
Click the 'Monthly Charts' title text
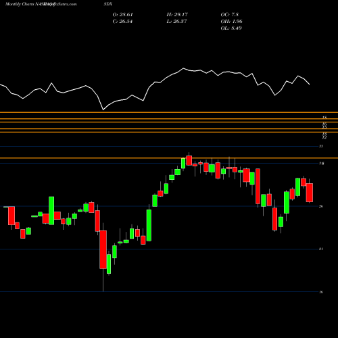[x=20, y=4]
